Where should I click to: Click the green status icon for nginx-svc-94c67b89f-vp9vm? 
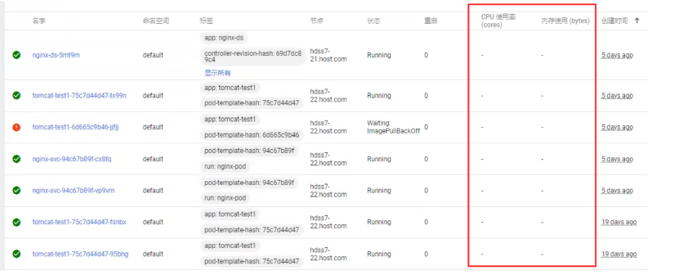pyautogui.click(x=17, y=190)
